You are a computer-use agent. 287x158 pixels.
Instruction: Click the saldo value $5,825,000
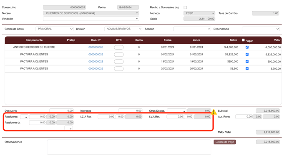point(232,54)
